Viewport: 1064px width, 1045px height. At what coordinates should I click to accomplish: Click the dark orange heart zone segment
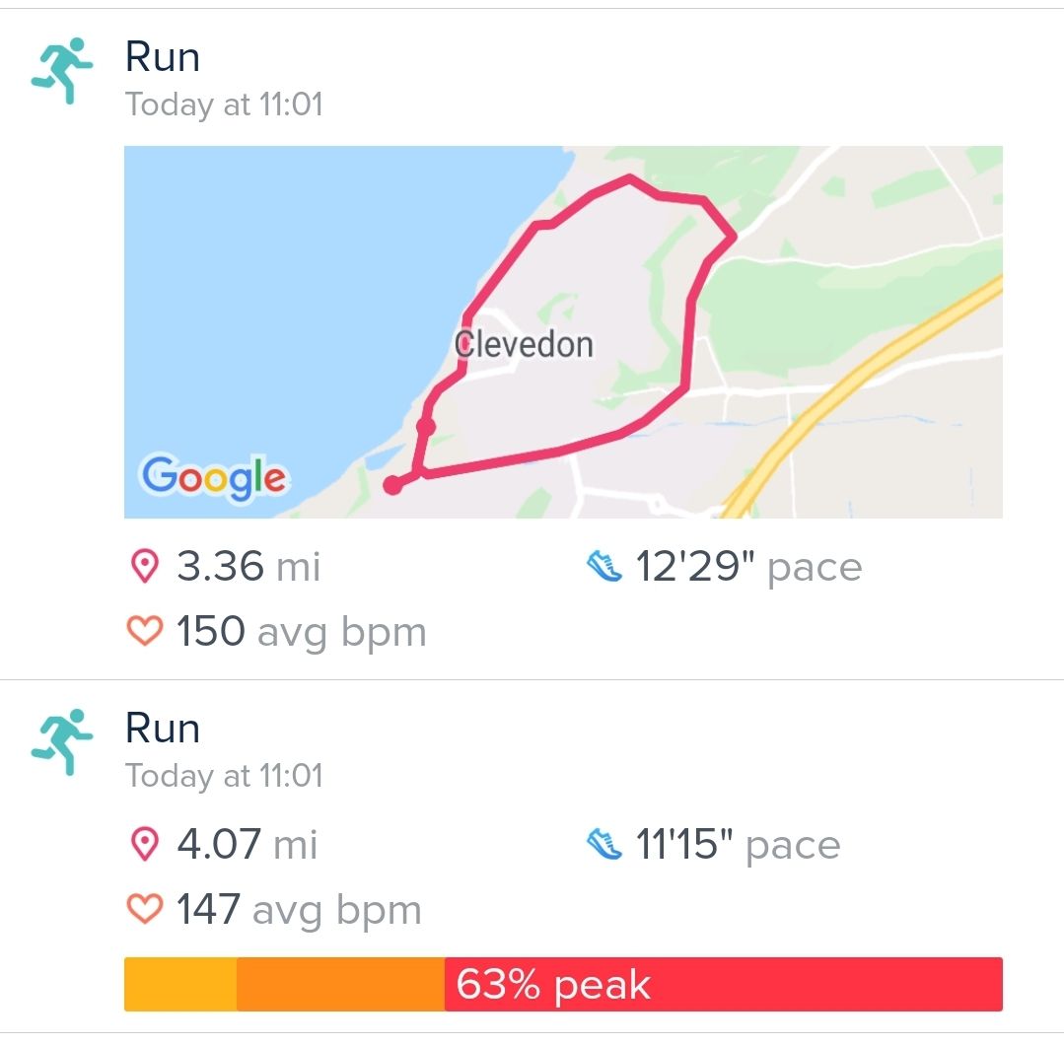pyautogui.click(x=340, y=984)
